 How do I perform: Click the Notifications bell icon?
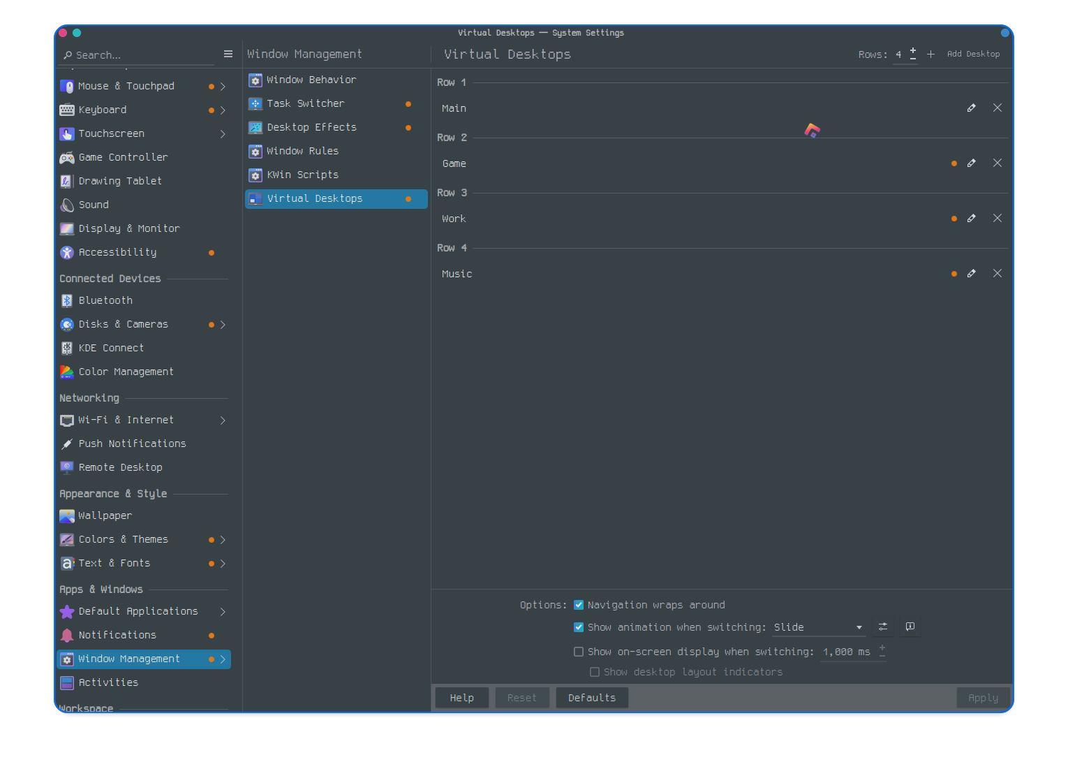click(67, 635)
